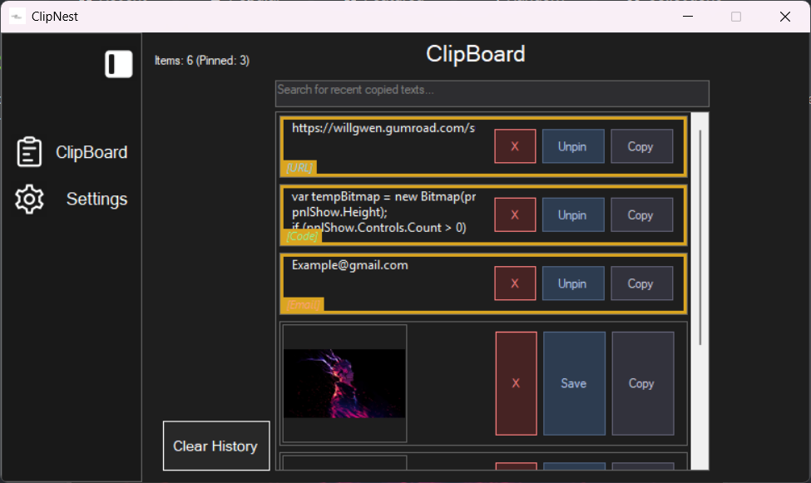This screenshot has height=483, width=811.
Task: Remove the copied image entry with X
Action: (x=515, y=382)
